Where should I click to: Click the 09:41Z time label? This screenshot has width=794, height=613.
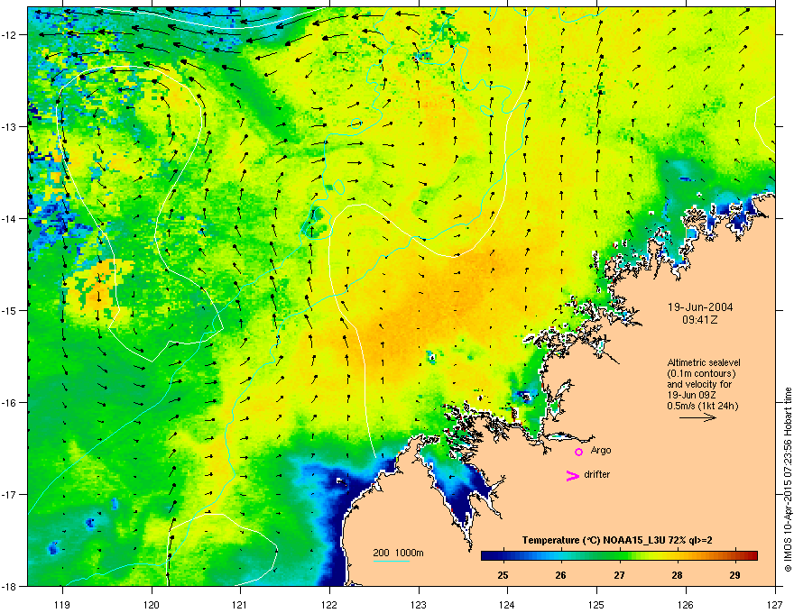700,320
